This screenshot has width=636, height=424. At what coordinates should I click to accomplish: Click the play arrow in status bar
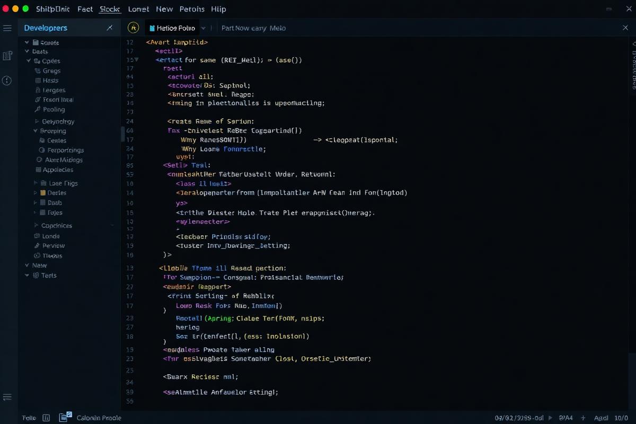[550, 418]
